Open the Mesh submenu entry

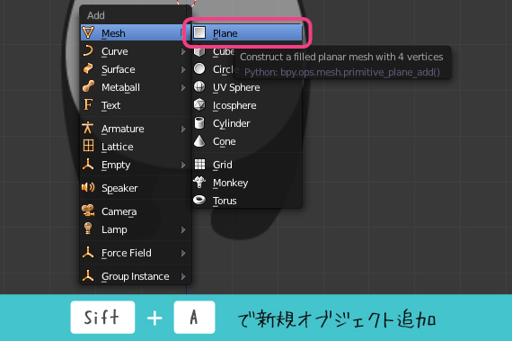click(x=135, y=33)
